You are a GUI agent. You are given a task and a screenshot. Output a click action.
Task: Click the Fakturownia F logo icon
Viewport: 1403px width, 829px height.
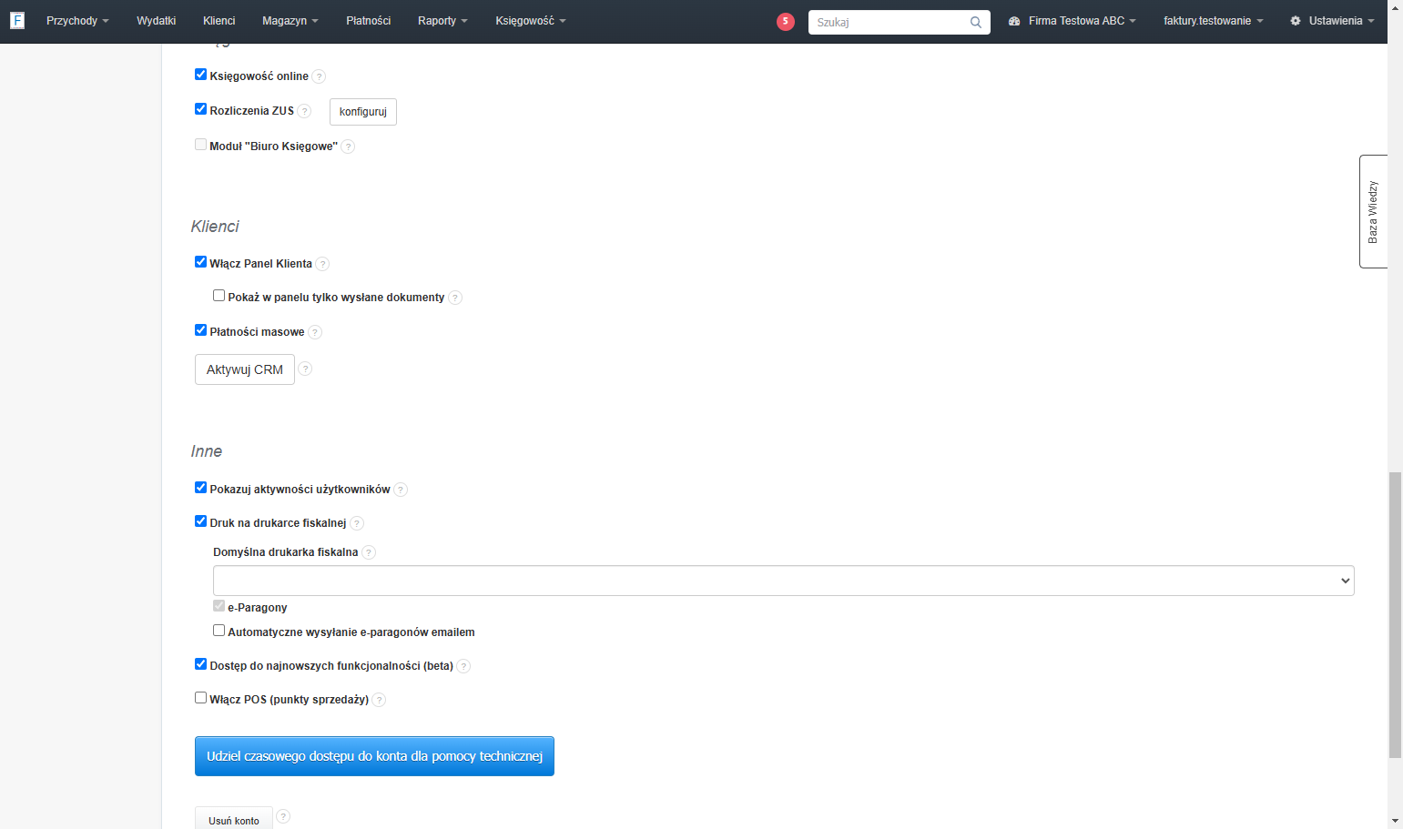click(17, 20)
